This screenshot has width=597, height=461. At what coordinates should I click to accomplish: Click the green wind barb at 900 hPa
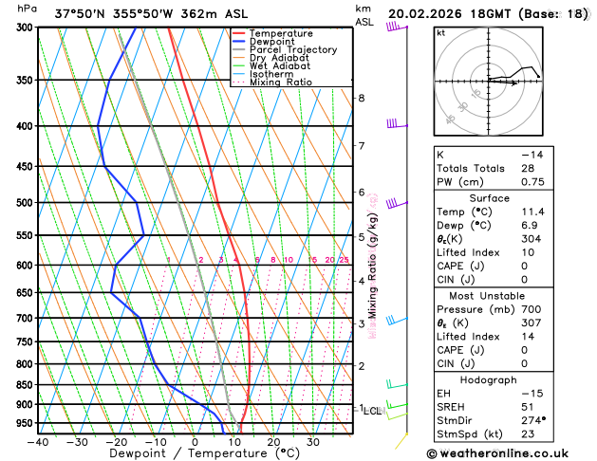[x=397, y=404]
